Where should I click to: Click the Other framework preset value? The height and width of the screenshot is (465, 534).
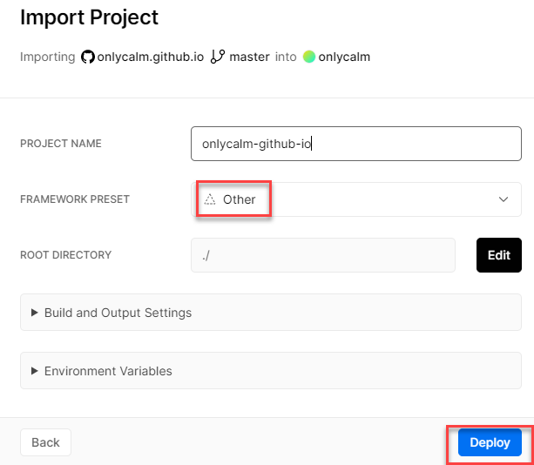239,199
